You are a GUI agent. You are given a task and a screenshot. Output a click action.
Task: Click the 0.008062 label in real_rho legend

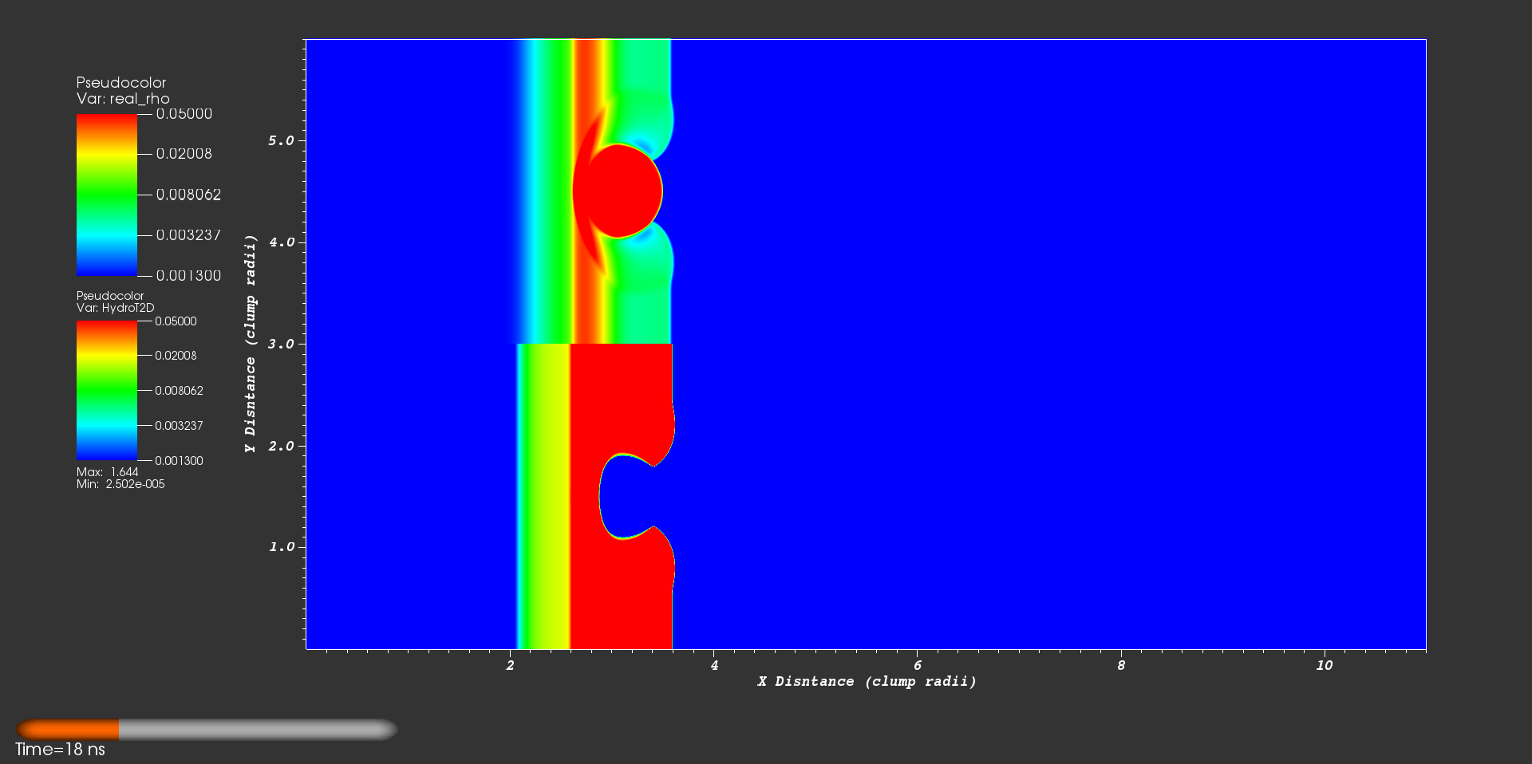click(x=188, y=195)
